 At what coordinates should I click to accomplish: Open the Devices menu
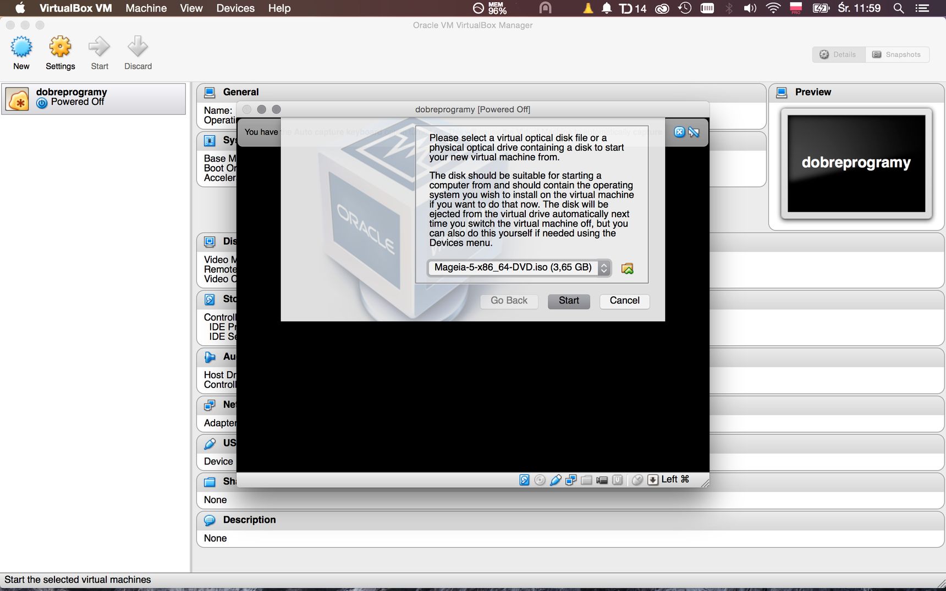point(235,8)
